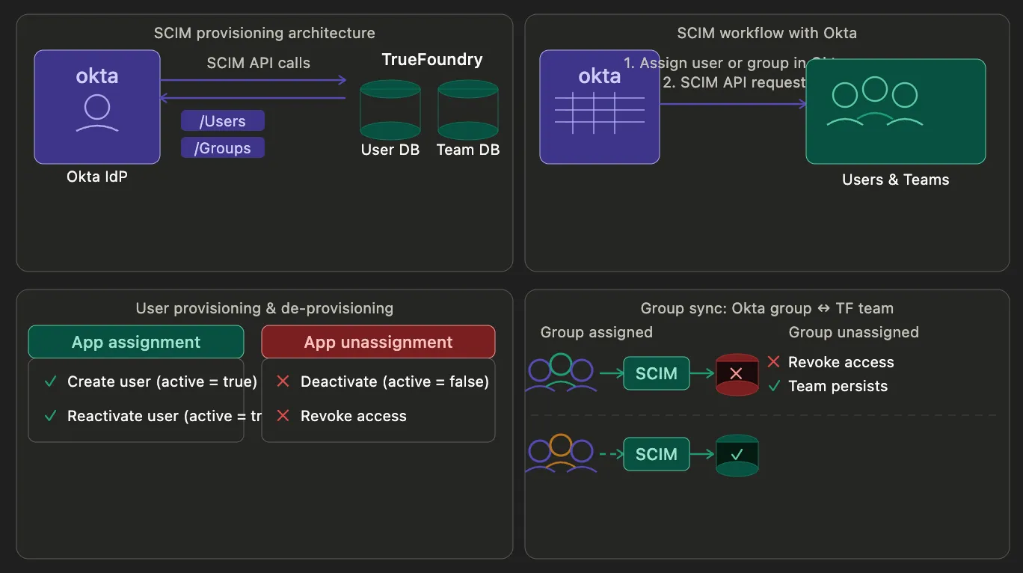1023x573 pixels.
Task: Click Revoke access text in Group sync panel
Action: pos(841,362)
